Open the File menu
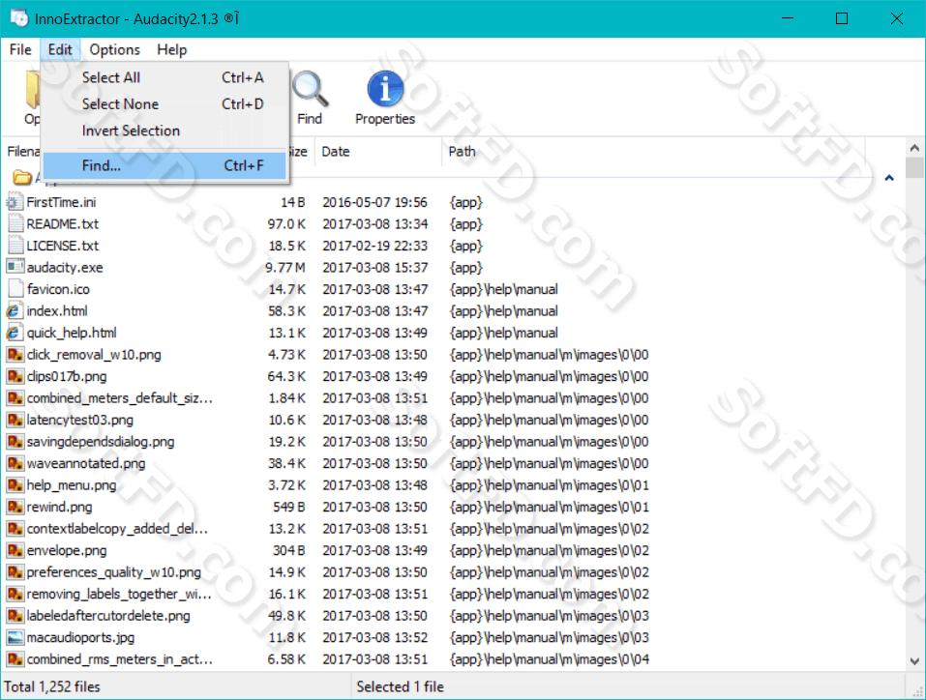 tap(20, 49)
